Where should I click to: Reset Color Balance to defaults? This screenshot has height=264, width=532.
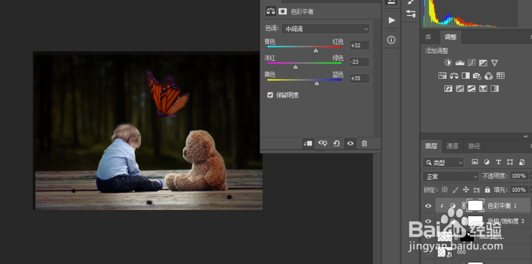click(336, 143)
